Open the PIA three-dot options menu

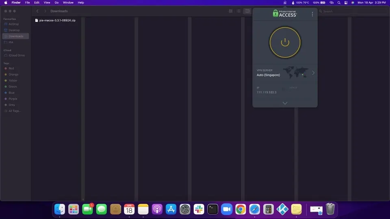312,14
